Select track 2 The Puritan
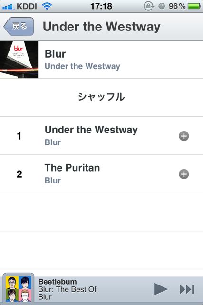 coord(102,174)
